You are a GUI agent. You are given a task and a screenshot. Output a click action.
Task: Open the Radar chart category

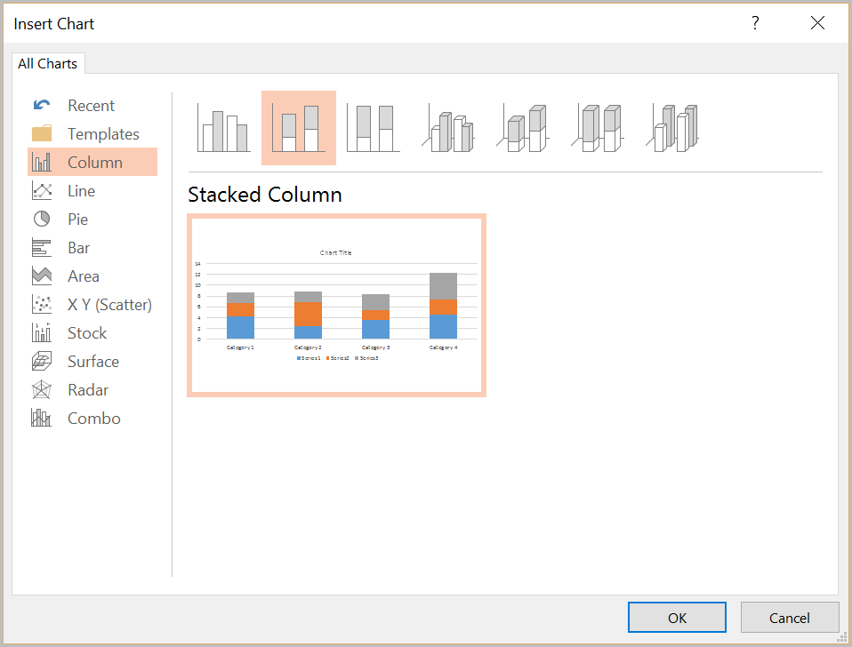tap(87, 390)
